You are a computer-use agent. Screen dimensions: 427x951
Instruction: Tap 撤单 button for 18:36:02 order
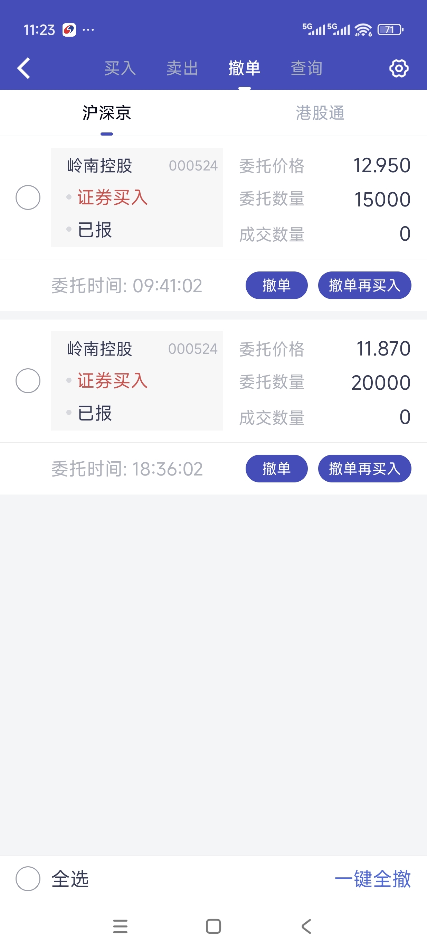pyautogui.click(x=277, y=469)
